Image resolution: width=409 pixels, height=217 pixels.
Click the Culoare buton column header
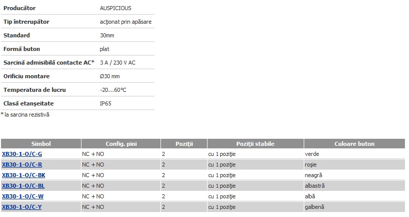coord(354,144)
